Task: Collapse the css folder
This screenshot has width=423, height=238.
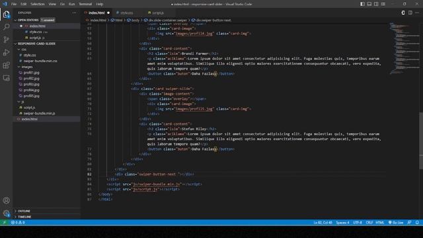Action: (x=24, y=50)
